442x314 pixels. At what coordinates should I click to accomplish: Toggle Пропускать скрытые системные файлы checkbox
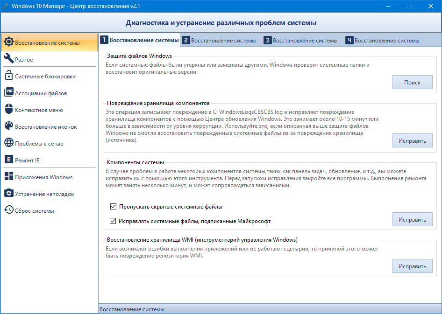(114, 207)
